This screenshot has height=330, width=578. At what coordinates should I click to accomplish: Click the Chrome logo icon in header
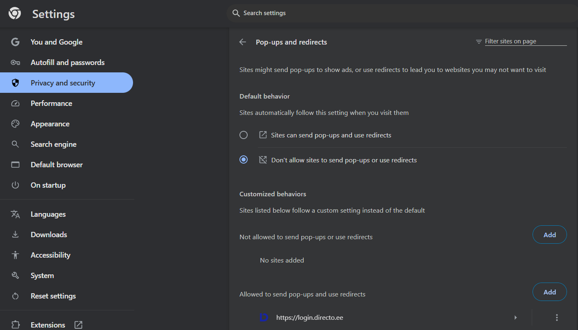(x=15, y=13)
